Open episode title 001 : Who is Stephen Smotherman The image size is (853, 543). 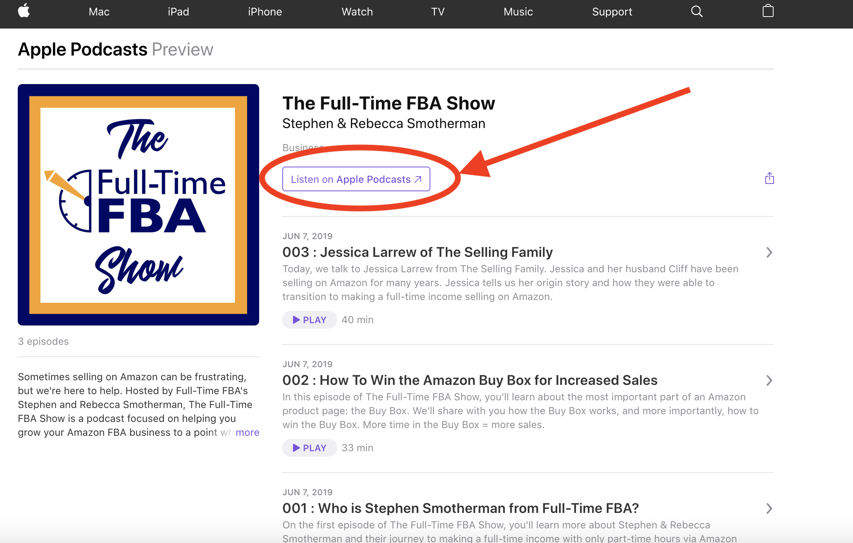click(x=460, y=508)
